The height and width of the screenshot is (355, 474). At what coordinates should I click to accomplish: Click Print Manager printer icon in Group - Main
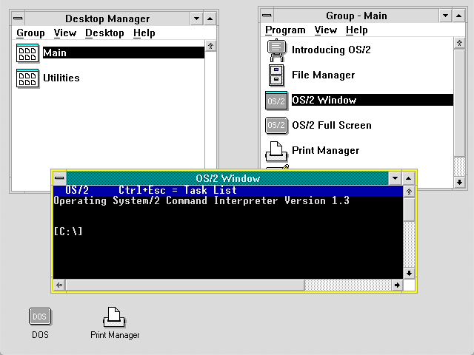276,151
